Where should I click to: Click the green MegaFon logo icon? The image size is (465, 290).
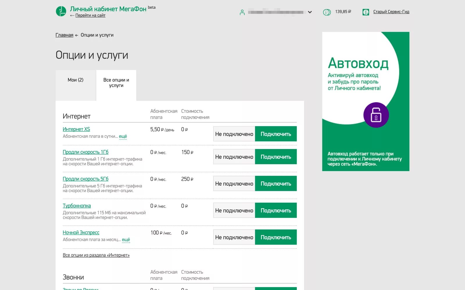(61, 11)
